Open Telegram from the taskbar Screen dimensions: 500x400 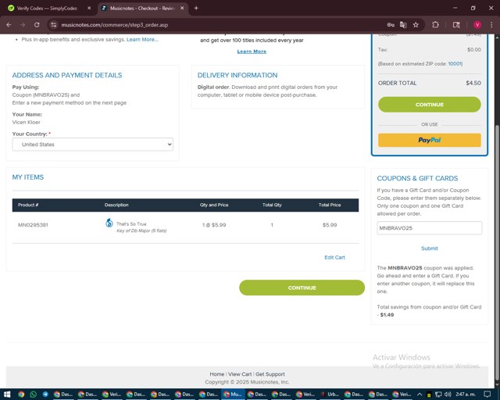pyautogui.click(x=45, y=395)
